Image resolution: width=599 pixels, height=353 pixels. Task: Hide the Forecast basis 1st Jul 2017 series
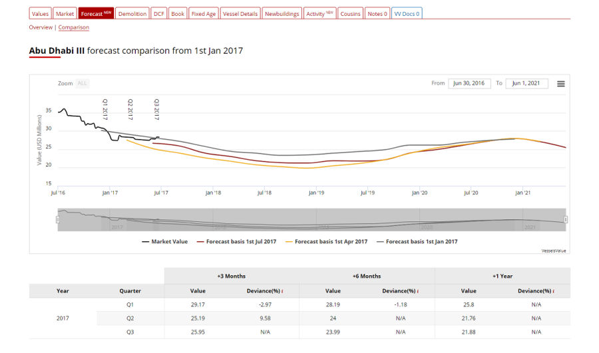pyautogui.click(x=236, y=242)
